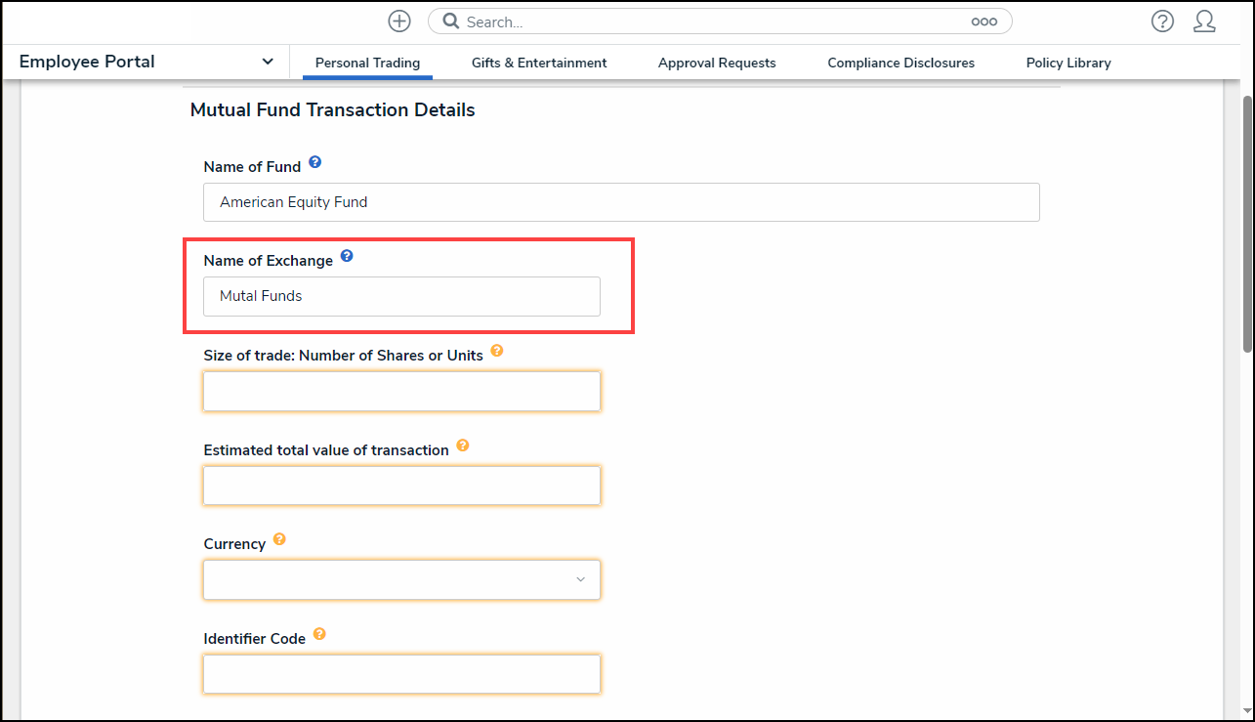Screen dimensions: 1255x722
Task: Expand the Employee Portal dropdown
Action: tap(268, 62)
